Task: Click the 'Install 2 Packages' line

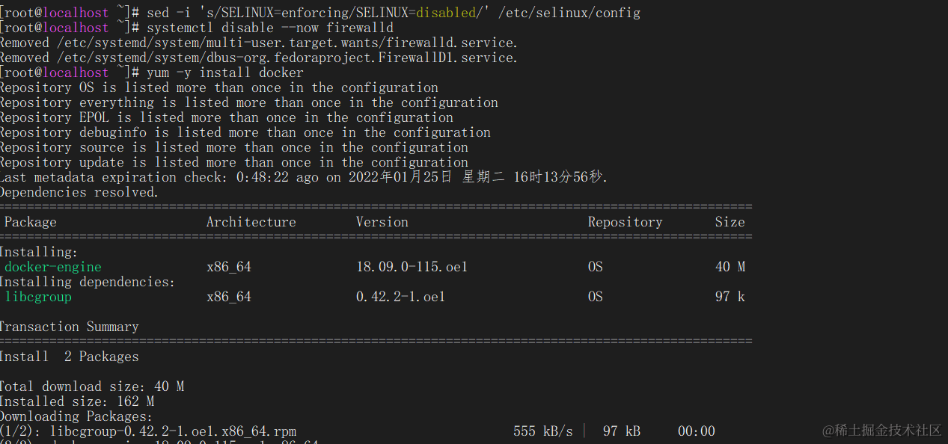Action: coord(70,357)
